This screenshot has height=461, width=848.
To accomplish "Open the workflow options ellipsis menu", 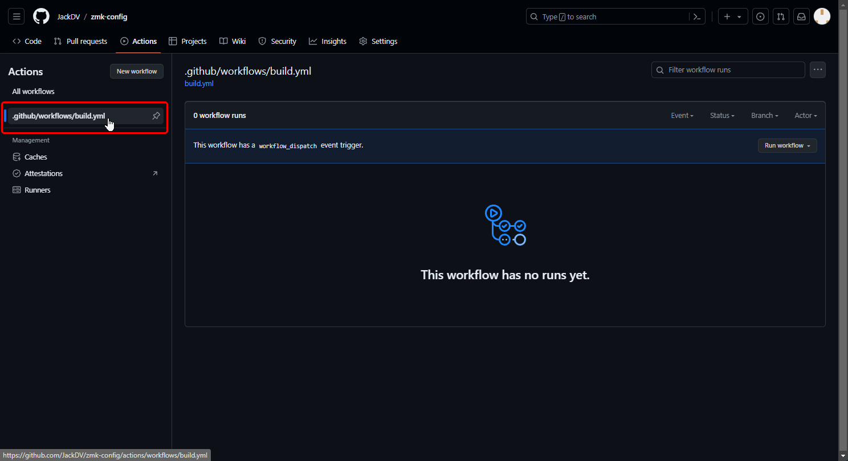I will pos(818,70).
